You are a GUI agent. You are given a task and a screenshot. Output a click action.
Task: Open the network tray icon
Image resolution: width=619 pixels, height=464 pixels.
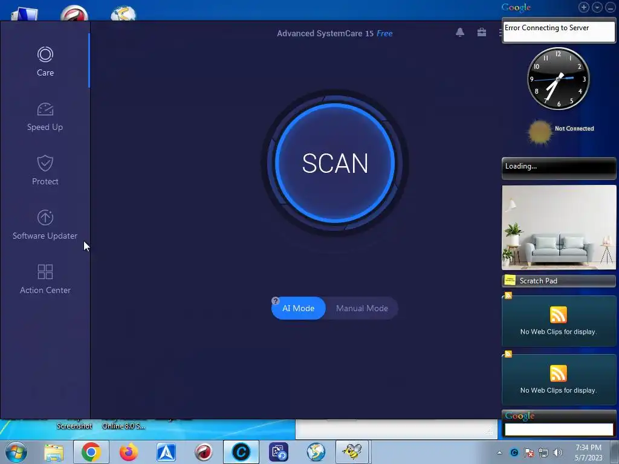pos(543,453)
